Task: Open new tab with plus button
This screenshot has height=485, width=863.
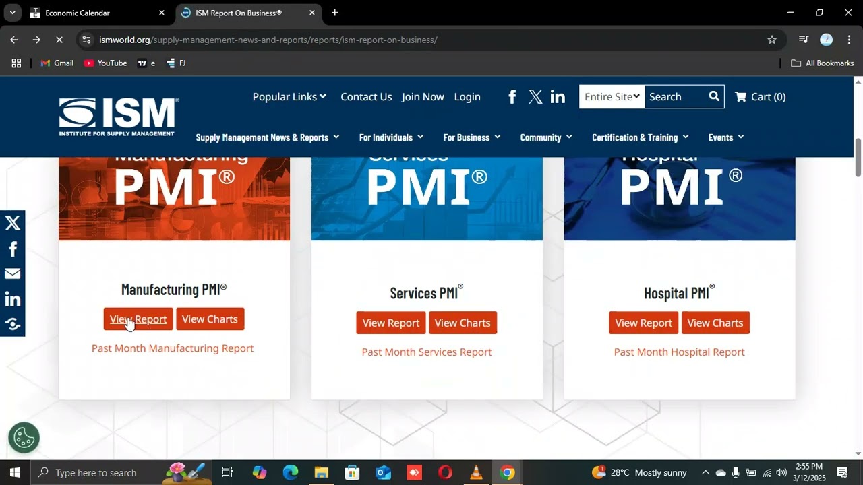Action: coord(334,13)
